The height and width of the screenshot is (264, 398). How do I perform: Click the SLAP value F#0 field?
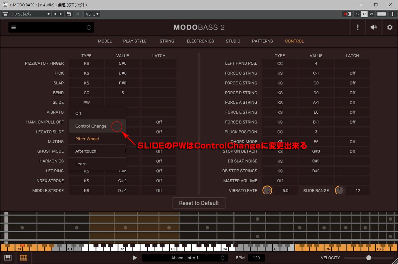123,83
